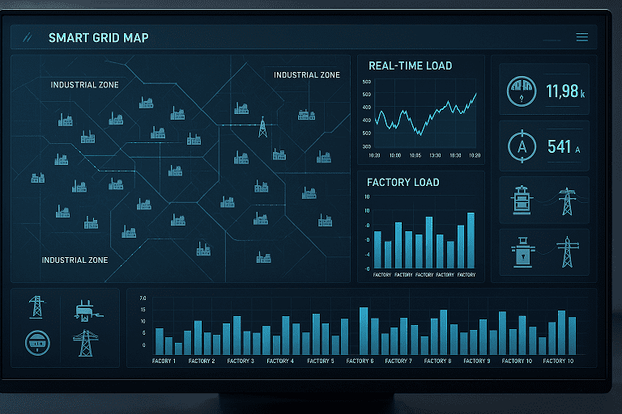The height and width of the screenshot is (414, 622).
Task: Click the large pylon icon beside the round meter
Action: [84, 343]
